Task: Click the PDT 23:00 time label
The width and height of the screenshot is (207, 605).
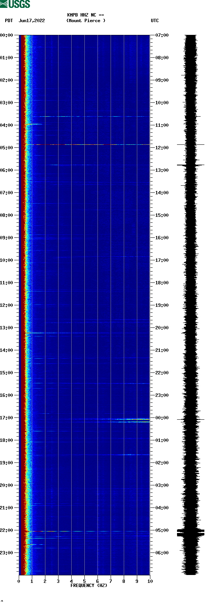Action: click(7, 553)
